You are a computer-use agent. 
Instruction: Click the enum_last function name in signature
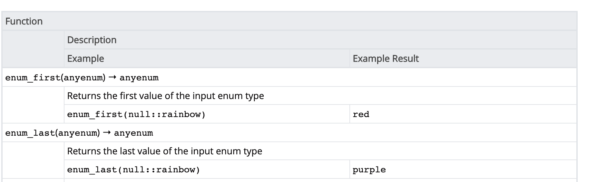(x=30, y=133)
